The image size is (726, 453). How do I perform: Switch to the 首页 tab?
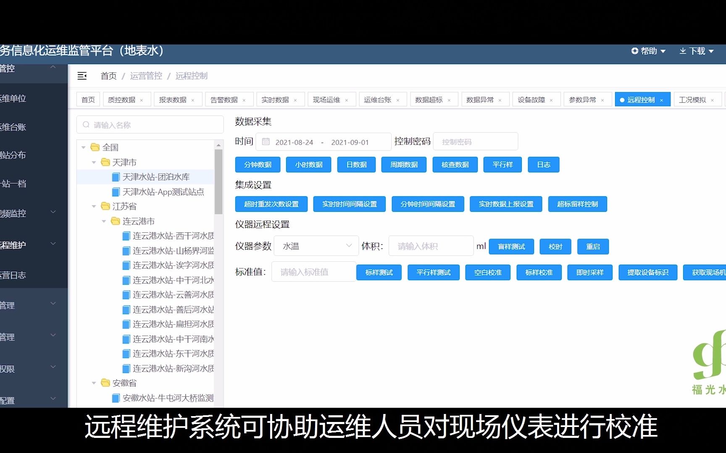[x=88, y=100]
